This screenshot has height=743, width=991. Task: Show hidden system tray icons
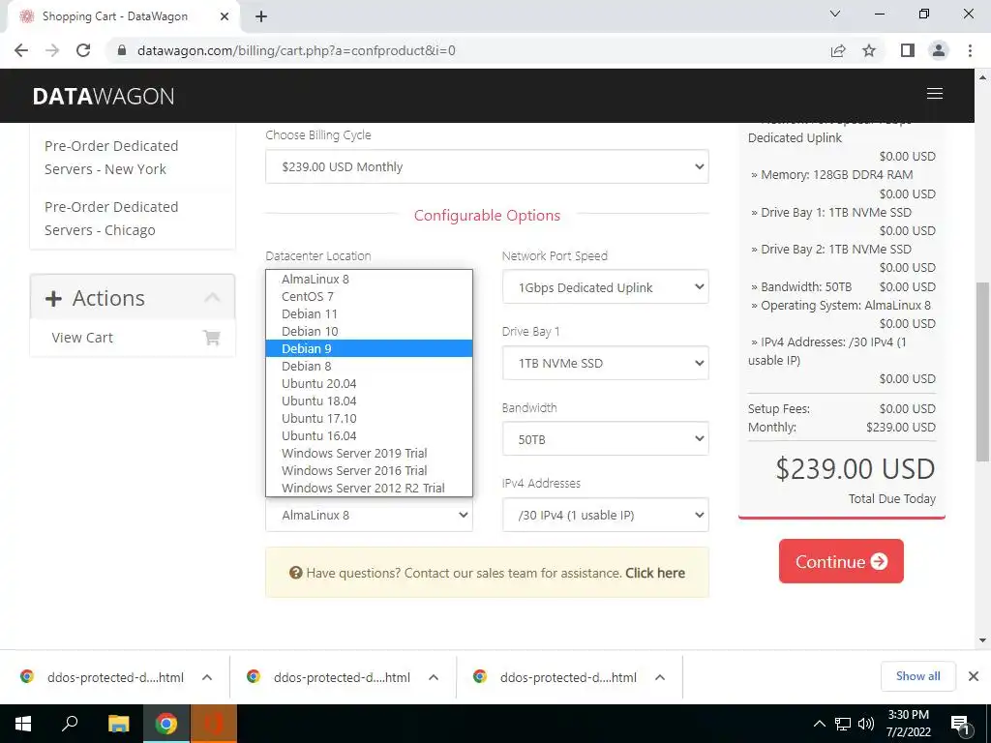tap(819, 724)
